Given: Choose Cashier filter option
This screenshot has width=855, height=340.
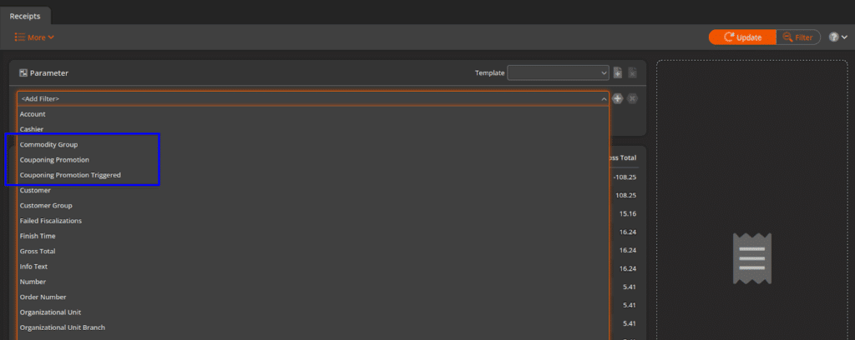Looking at the screenshot, I should pyautogui.click(x=32, y=129).
